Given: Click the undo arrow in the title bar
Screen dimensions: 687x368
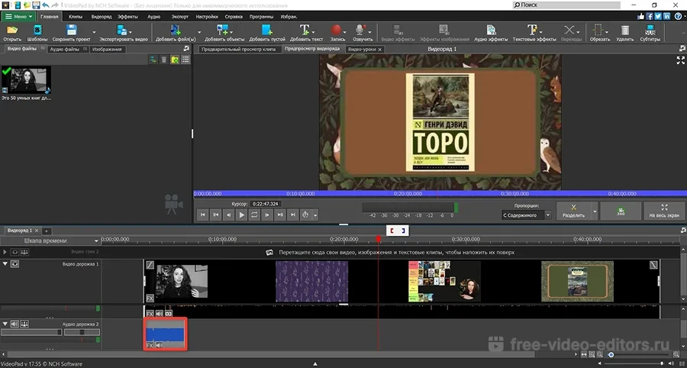Looking at the screenshot, I should 45,5.
